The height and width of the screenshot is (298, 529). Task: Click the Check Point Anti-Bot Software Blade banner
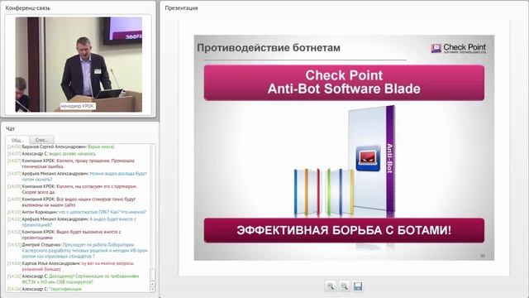tap(344, 83)
